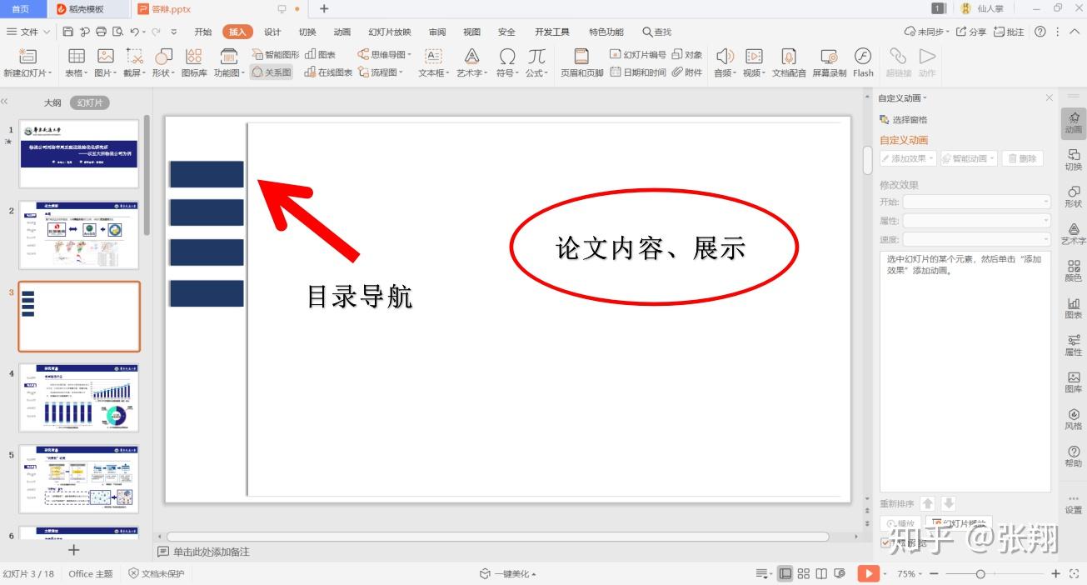
Task: Open the selection pane (选择窗格)
Action: (908, 119)
